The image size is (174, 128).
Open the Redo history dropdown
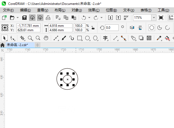tap(102, 18)
